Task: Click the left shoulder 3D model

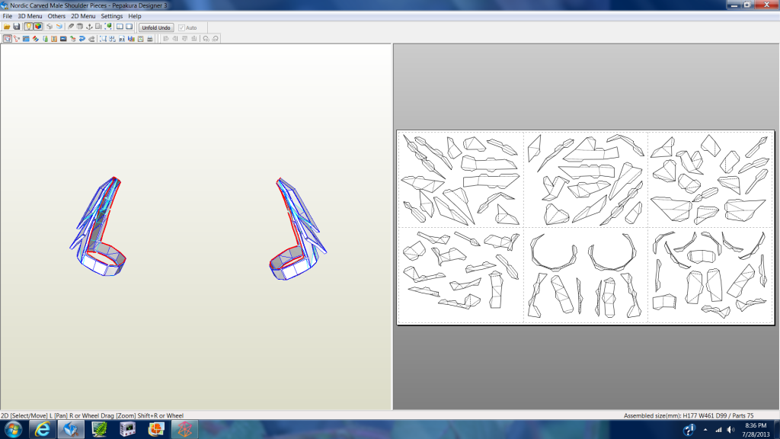Action: [98, 227]
